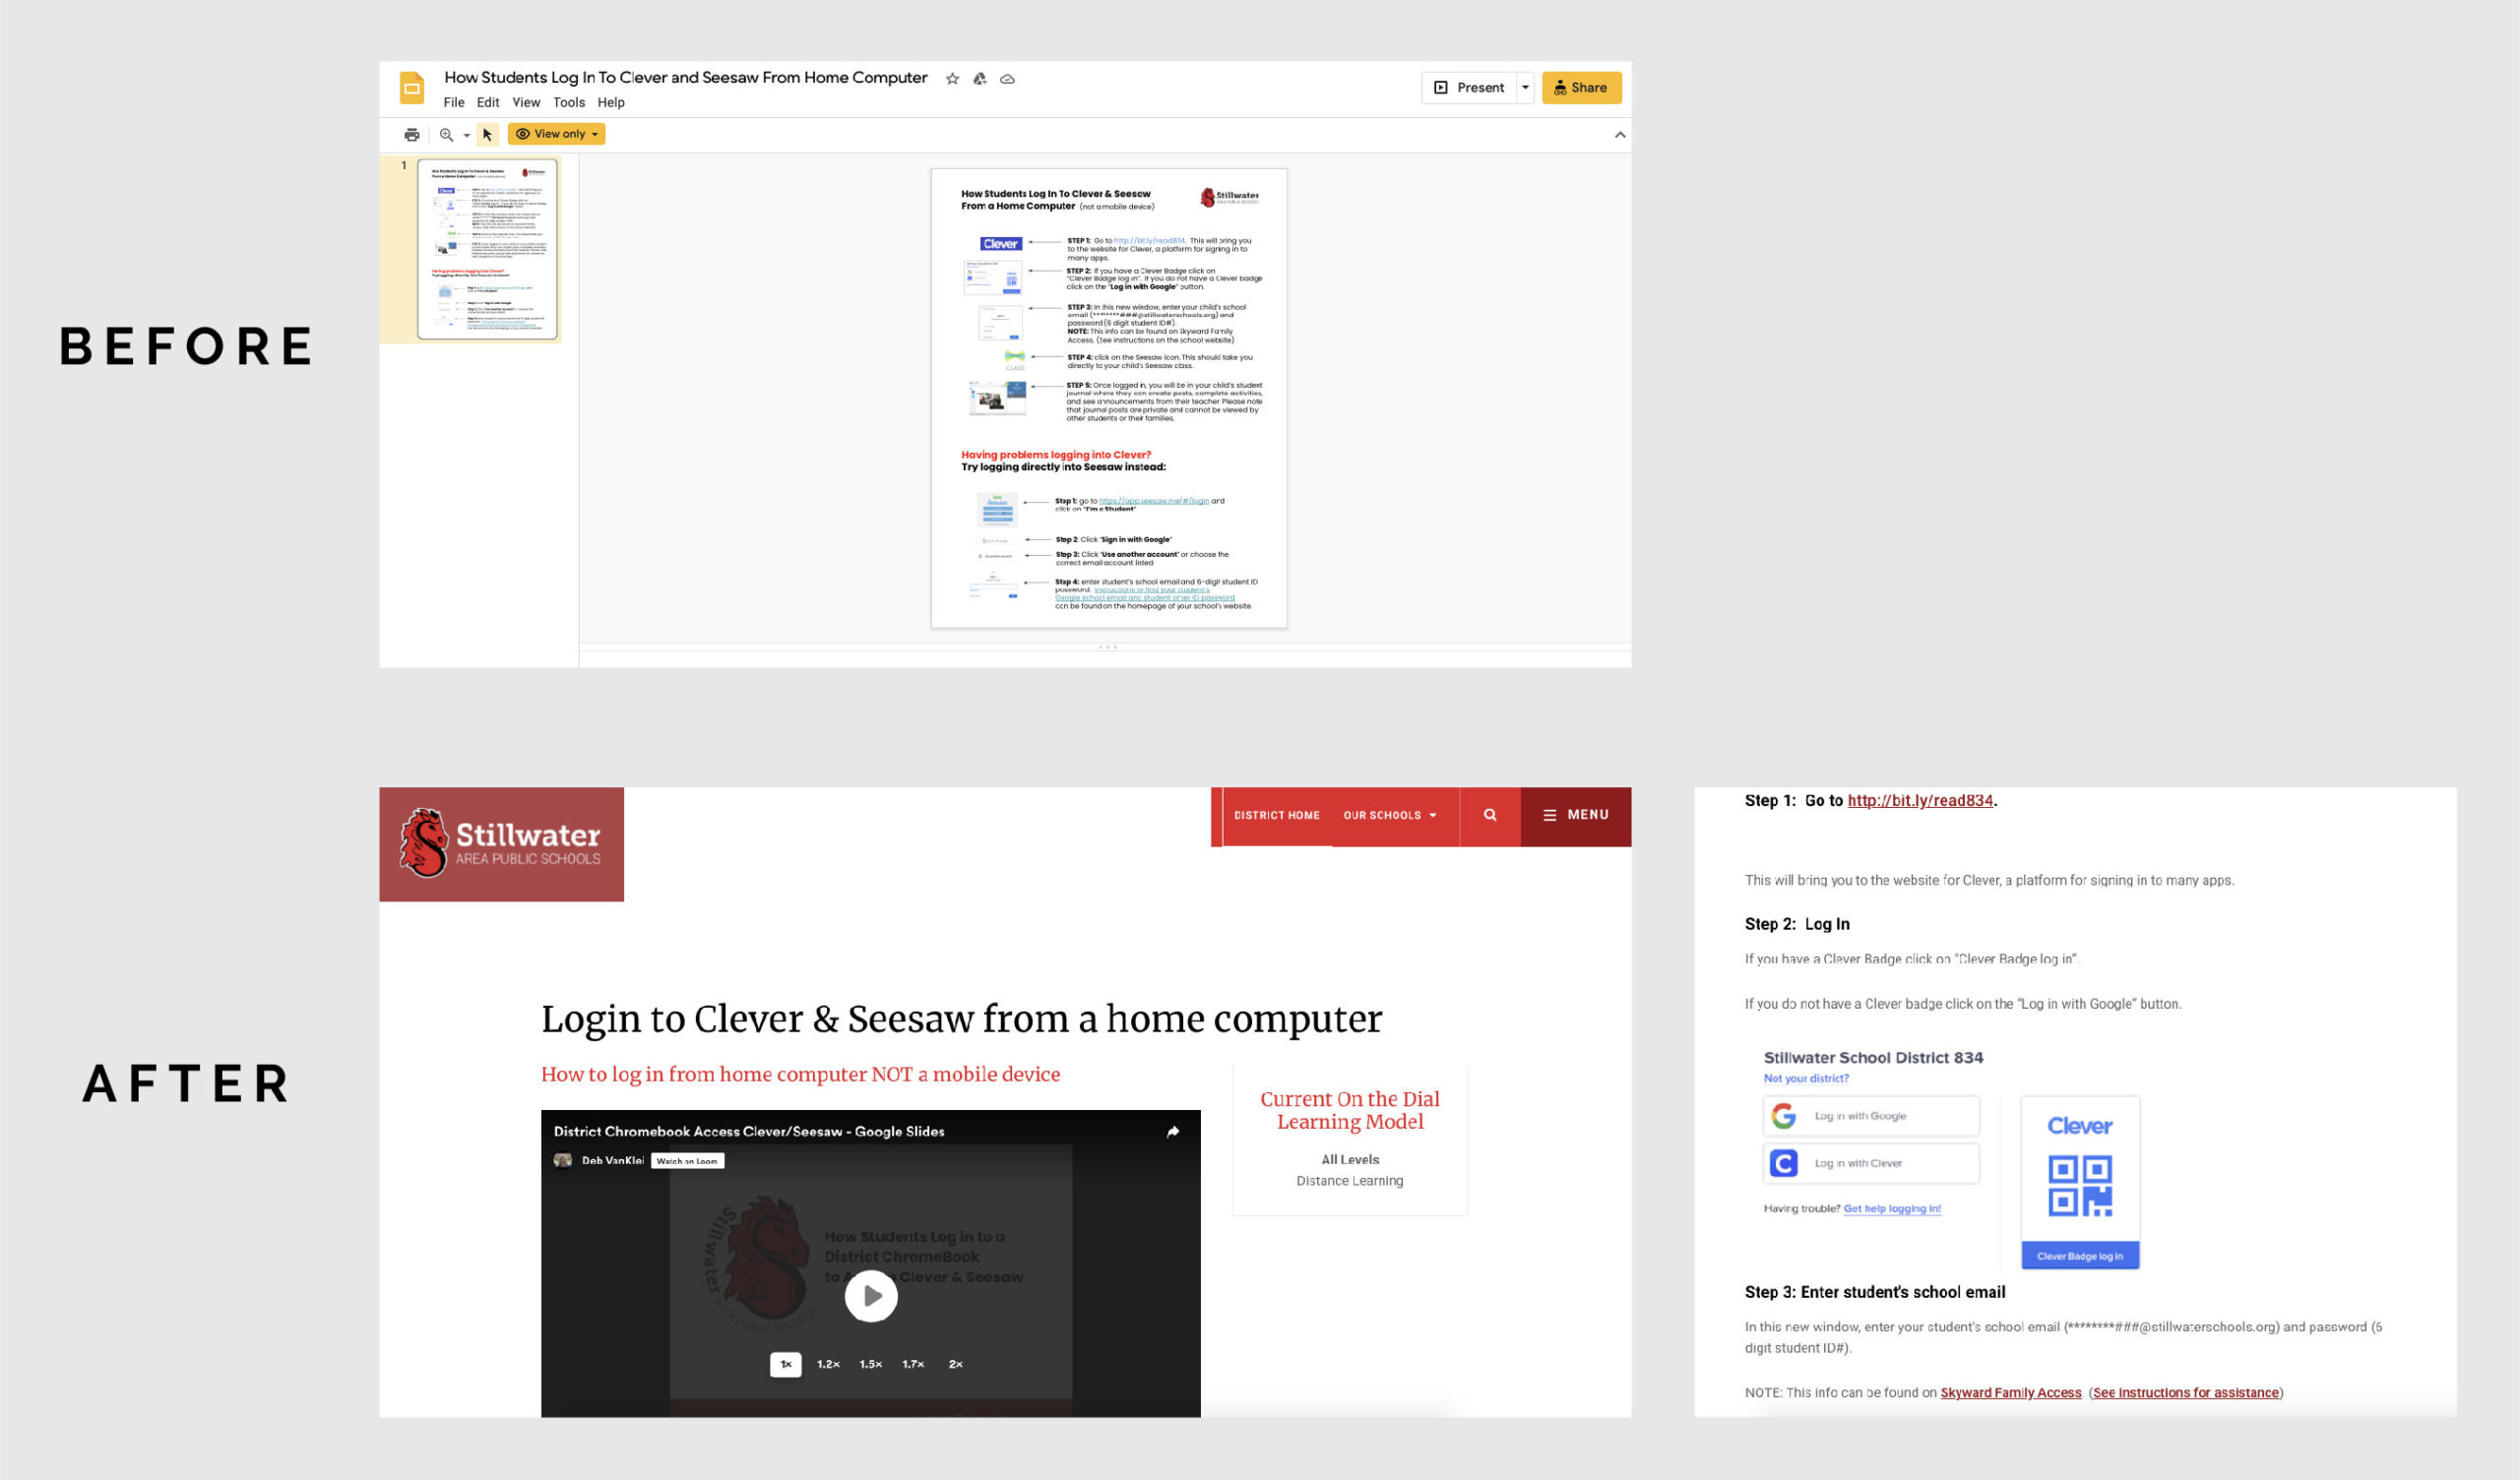The width and height of the screenshot is (2520, 1480).
Task: Click the add to Drive icon
Action: coord(980,79)
